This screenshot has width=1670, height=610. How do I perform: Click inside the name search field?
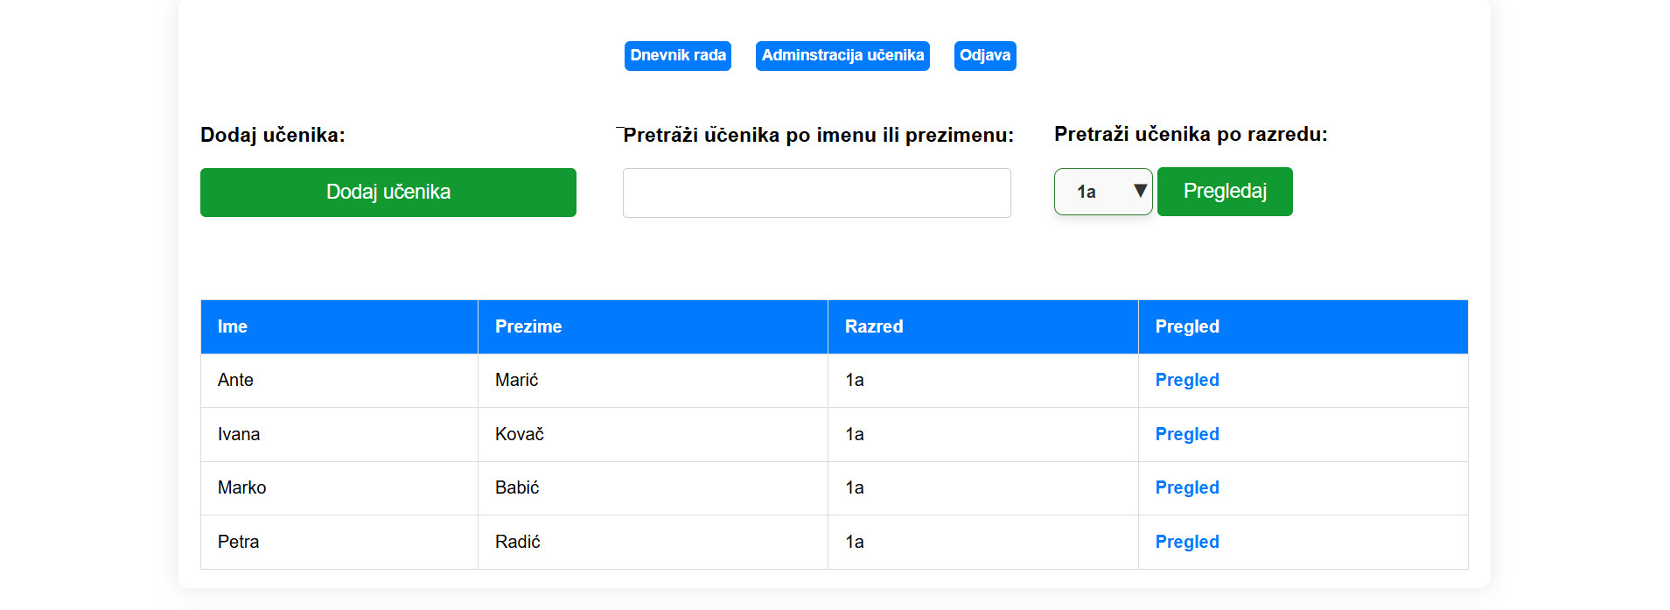815,193
